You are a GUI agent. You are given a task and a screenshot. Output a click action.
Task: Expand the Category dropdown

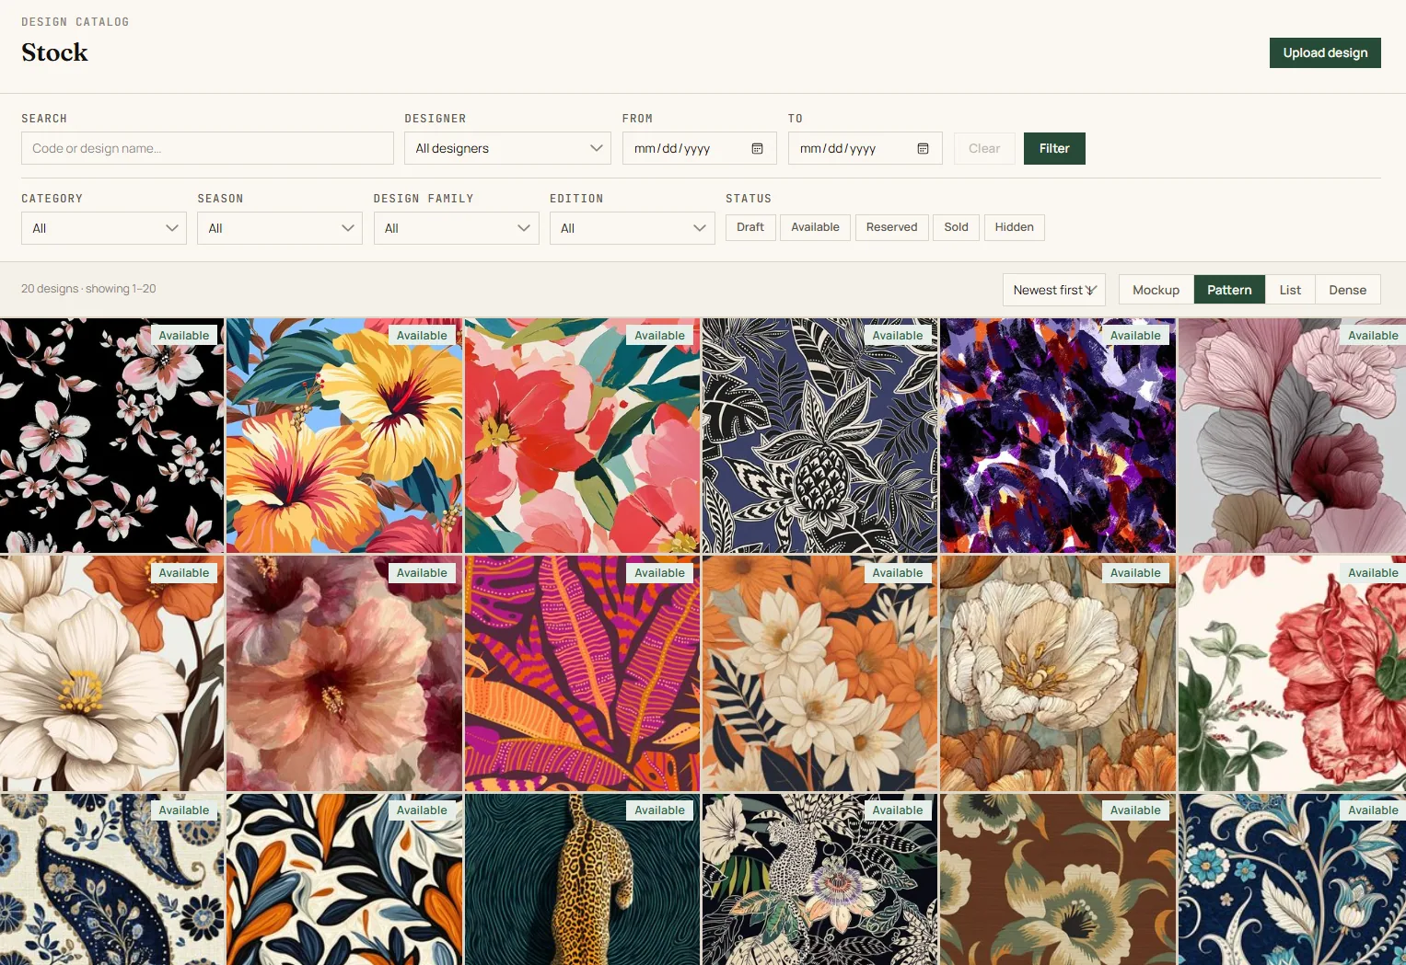(x=104, y=228)
